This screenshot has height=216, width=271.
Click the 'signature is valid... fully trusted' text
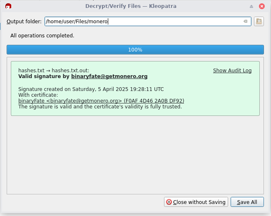[x=100, y=107]
